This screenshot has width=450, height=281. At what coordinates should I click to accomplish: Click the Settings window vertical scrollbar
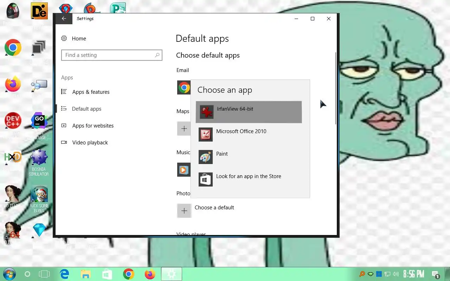[336, 88]
